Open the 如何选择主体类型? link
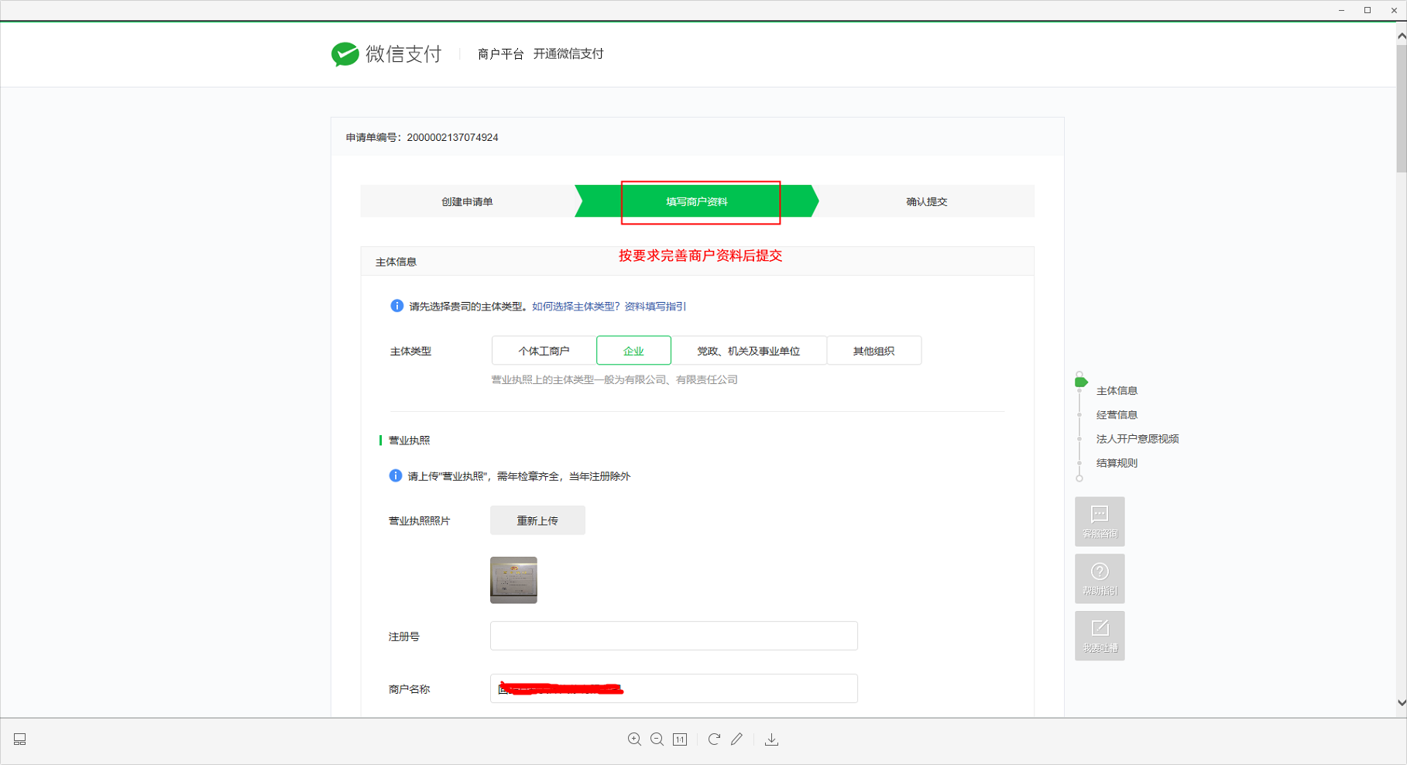This screenshot has height=765, width=1407. tap(576, 307)
